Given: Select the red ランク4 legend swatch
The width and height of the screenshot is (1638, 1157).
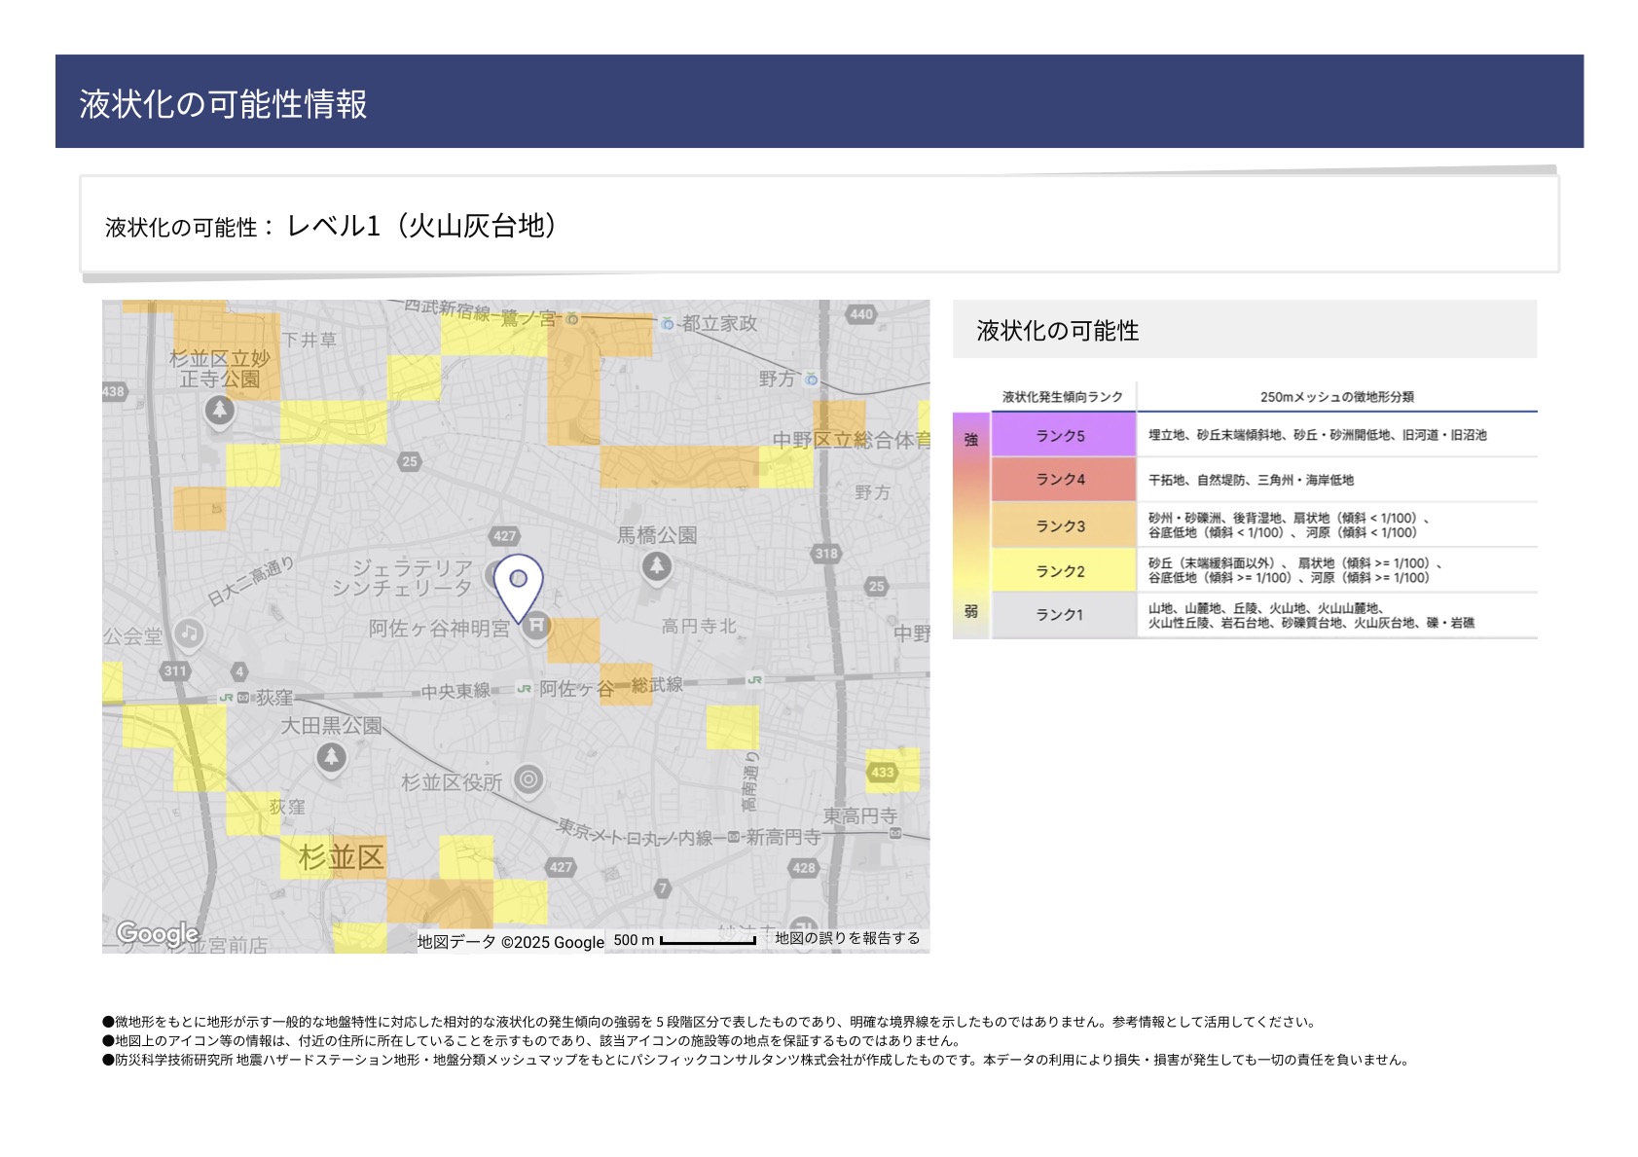Looking at the screenshot, I should 1061,480.
